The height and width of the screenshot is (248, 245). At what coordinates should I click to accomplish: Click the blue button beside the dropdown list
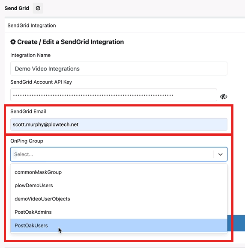tap(236, 223)
